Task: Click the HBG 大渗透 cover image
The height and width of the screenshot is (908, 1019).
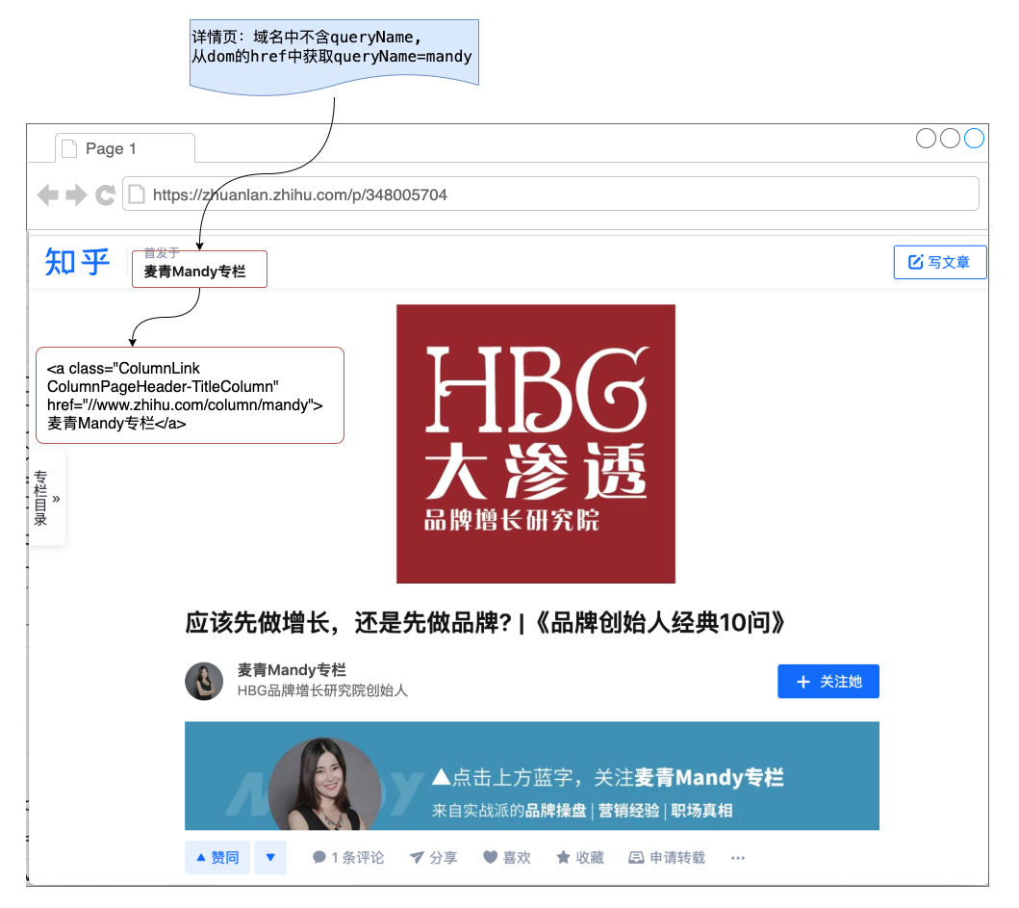Action: [535, 444]
